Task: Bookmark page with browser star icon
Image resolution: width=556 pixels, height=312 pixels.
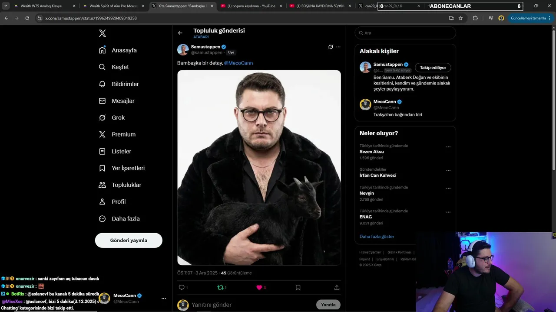Action: tap(461, 18)
